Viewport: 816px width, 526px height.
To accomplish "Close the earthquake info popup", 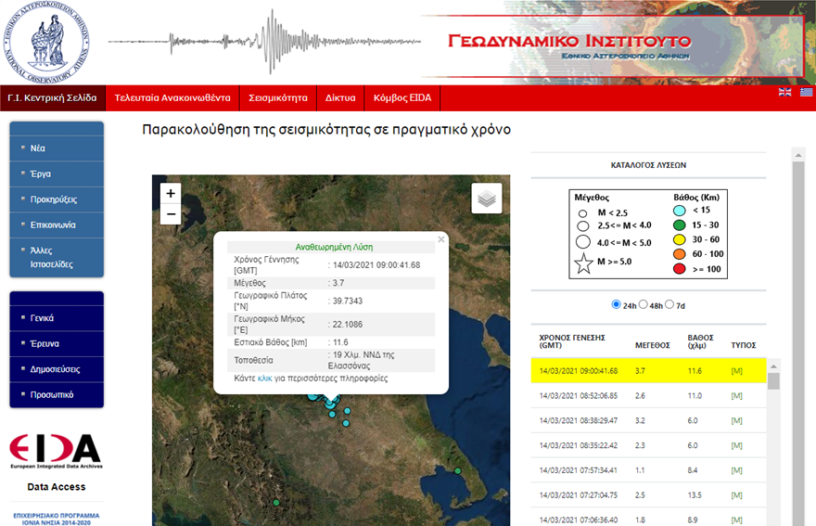I will [x=441, y=239].
